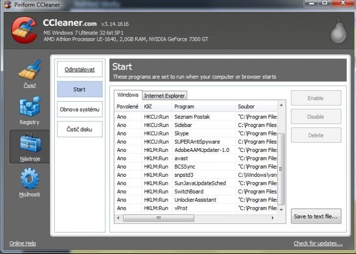Open the Odinstalovat section

[x=80, y=69]
